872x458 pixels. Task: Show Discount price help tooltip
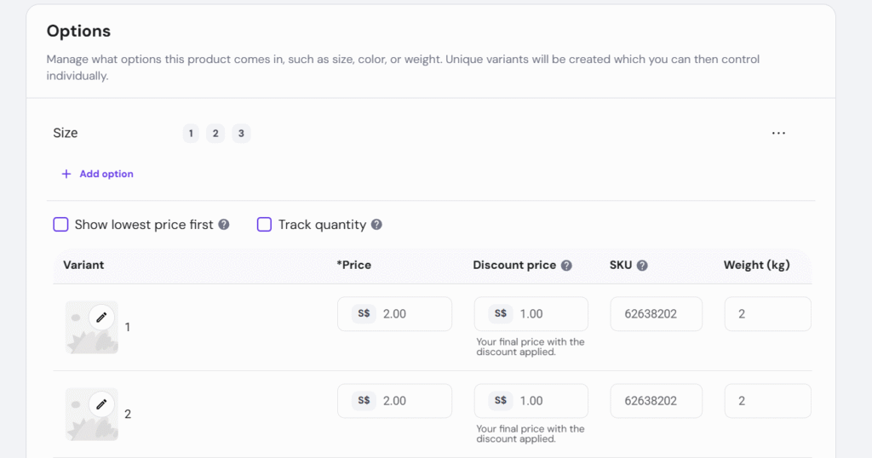(x=566, y=266)
